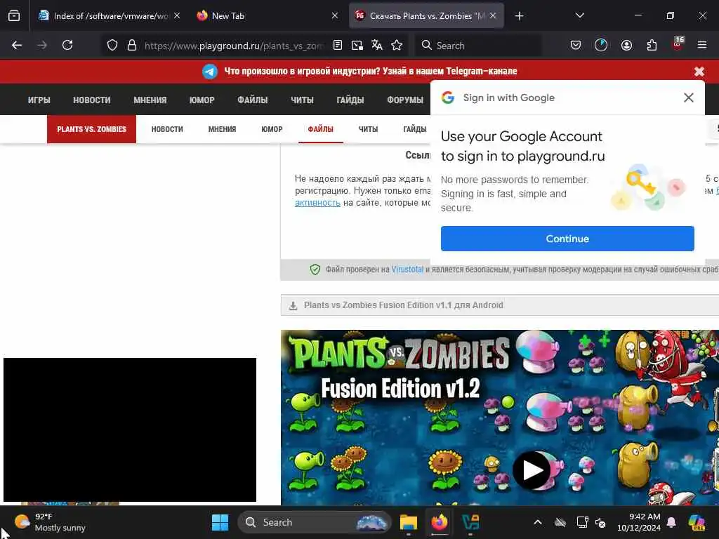The height and width of the screenshot is (539, 719).
Task: View site security padlock info
Action: [x=132, y=45]
